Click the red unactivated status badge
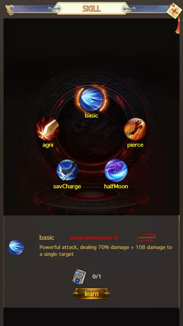Image resolution: width=183 pixels, height=326 pixels. click(x=146, y=237)
